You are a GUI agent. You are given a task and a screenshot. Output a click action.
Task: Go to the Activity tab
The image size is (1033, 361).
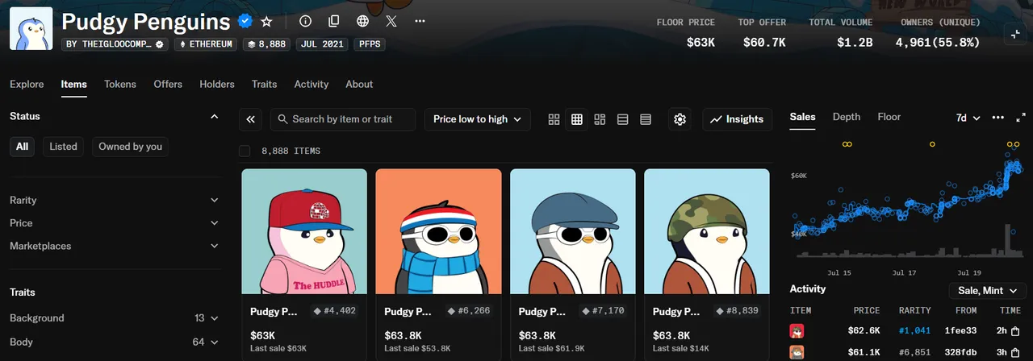[312, 84]
